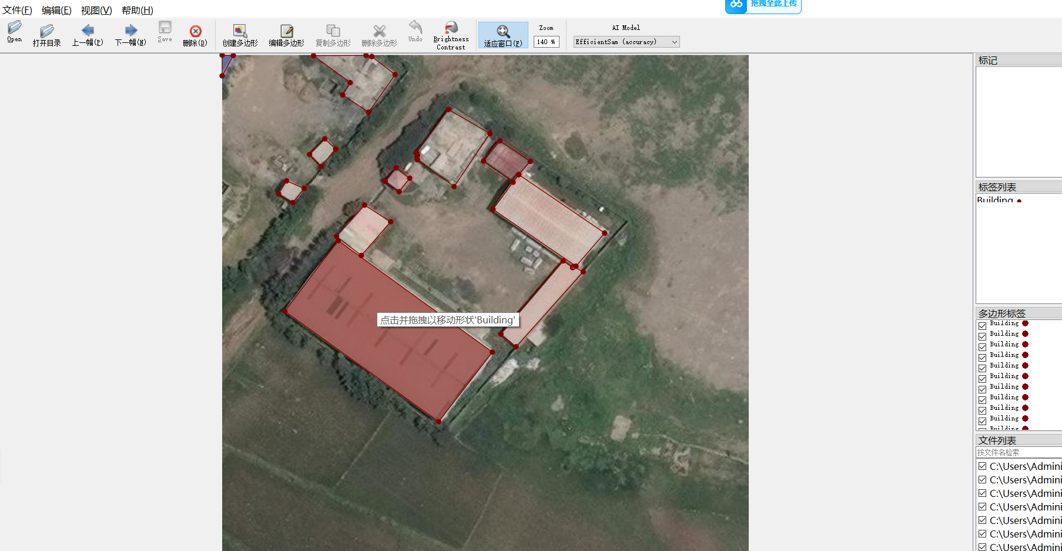Click the 多边形标签 panel title
Screen dimensions: 1062x551
click(1002, 313)
